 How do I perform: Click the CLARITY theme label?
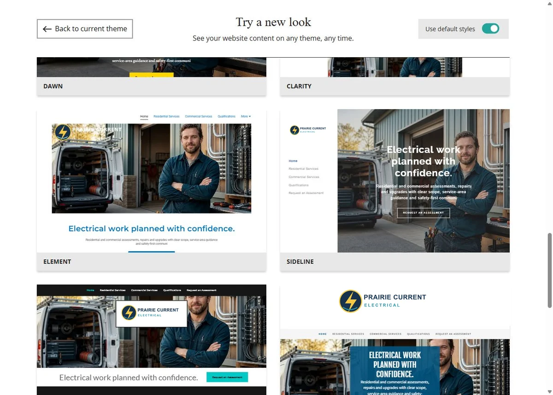coord(299,86)
